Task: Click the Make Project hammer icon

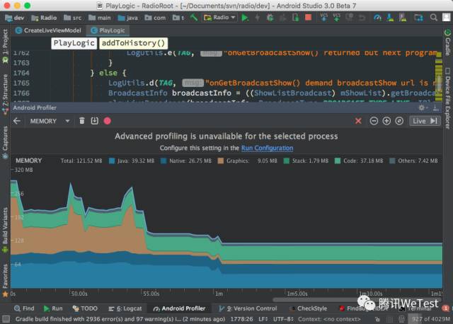Action: click(x=193, y=18)
